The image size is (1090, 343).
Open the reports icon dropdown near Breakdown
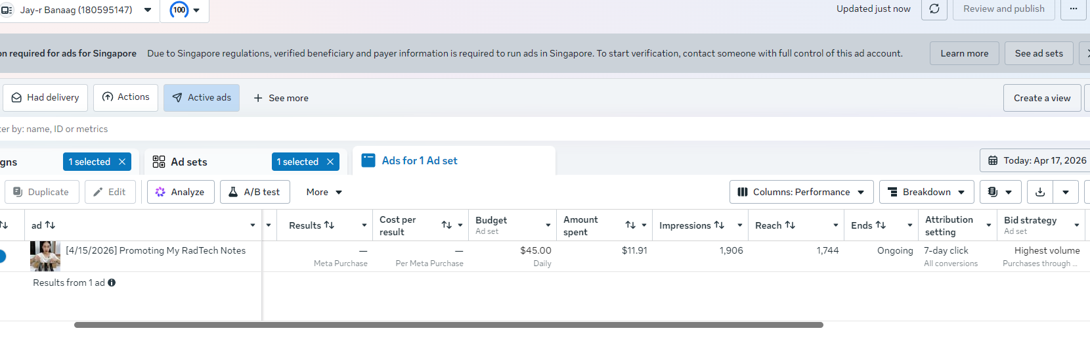tap(1000, 192)
